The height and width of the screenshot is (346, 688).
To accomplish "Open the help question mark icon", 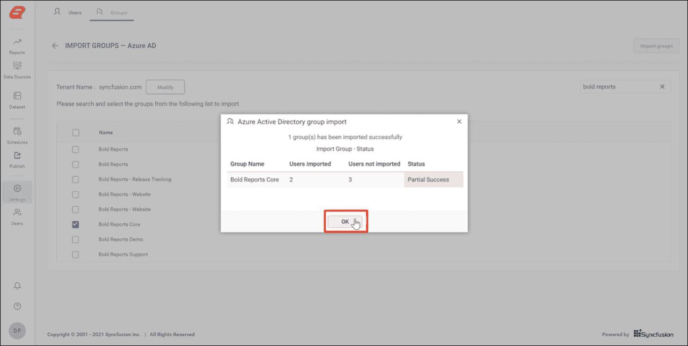I will coord(17,306).
